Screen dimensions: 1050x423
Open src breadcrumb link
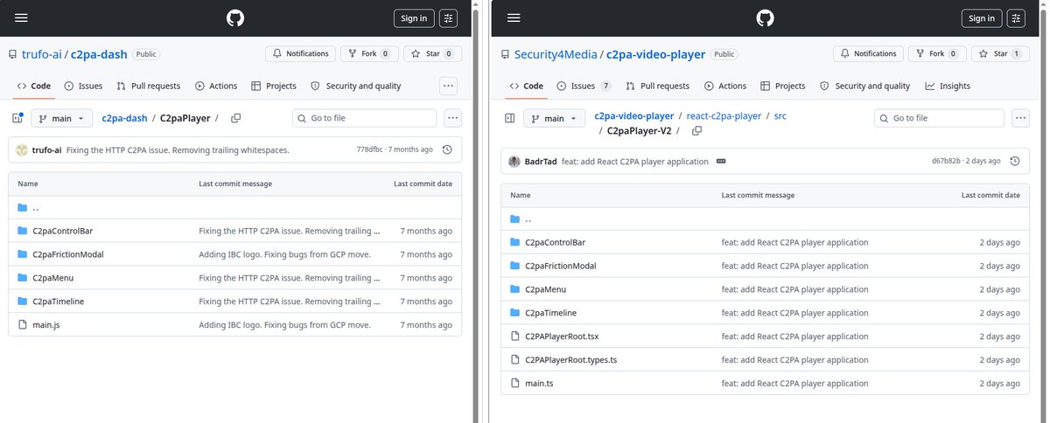coord(780,115)
